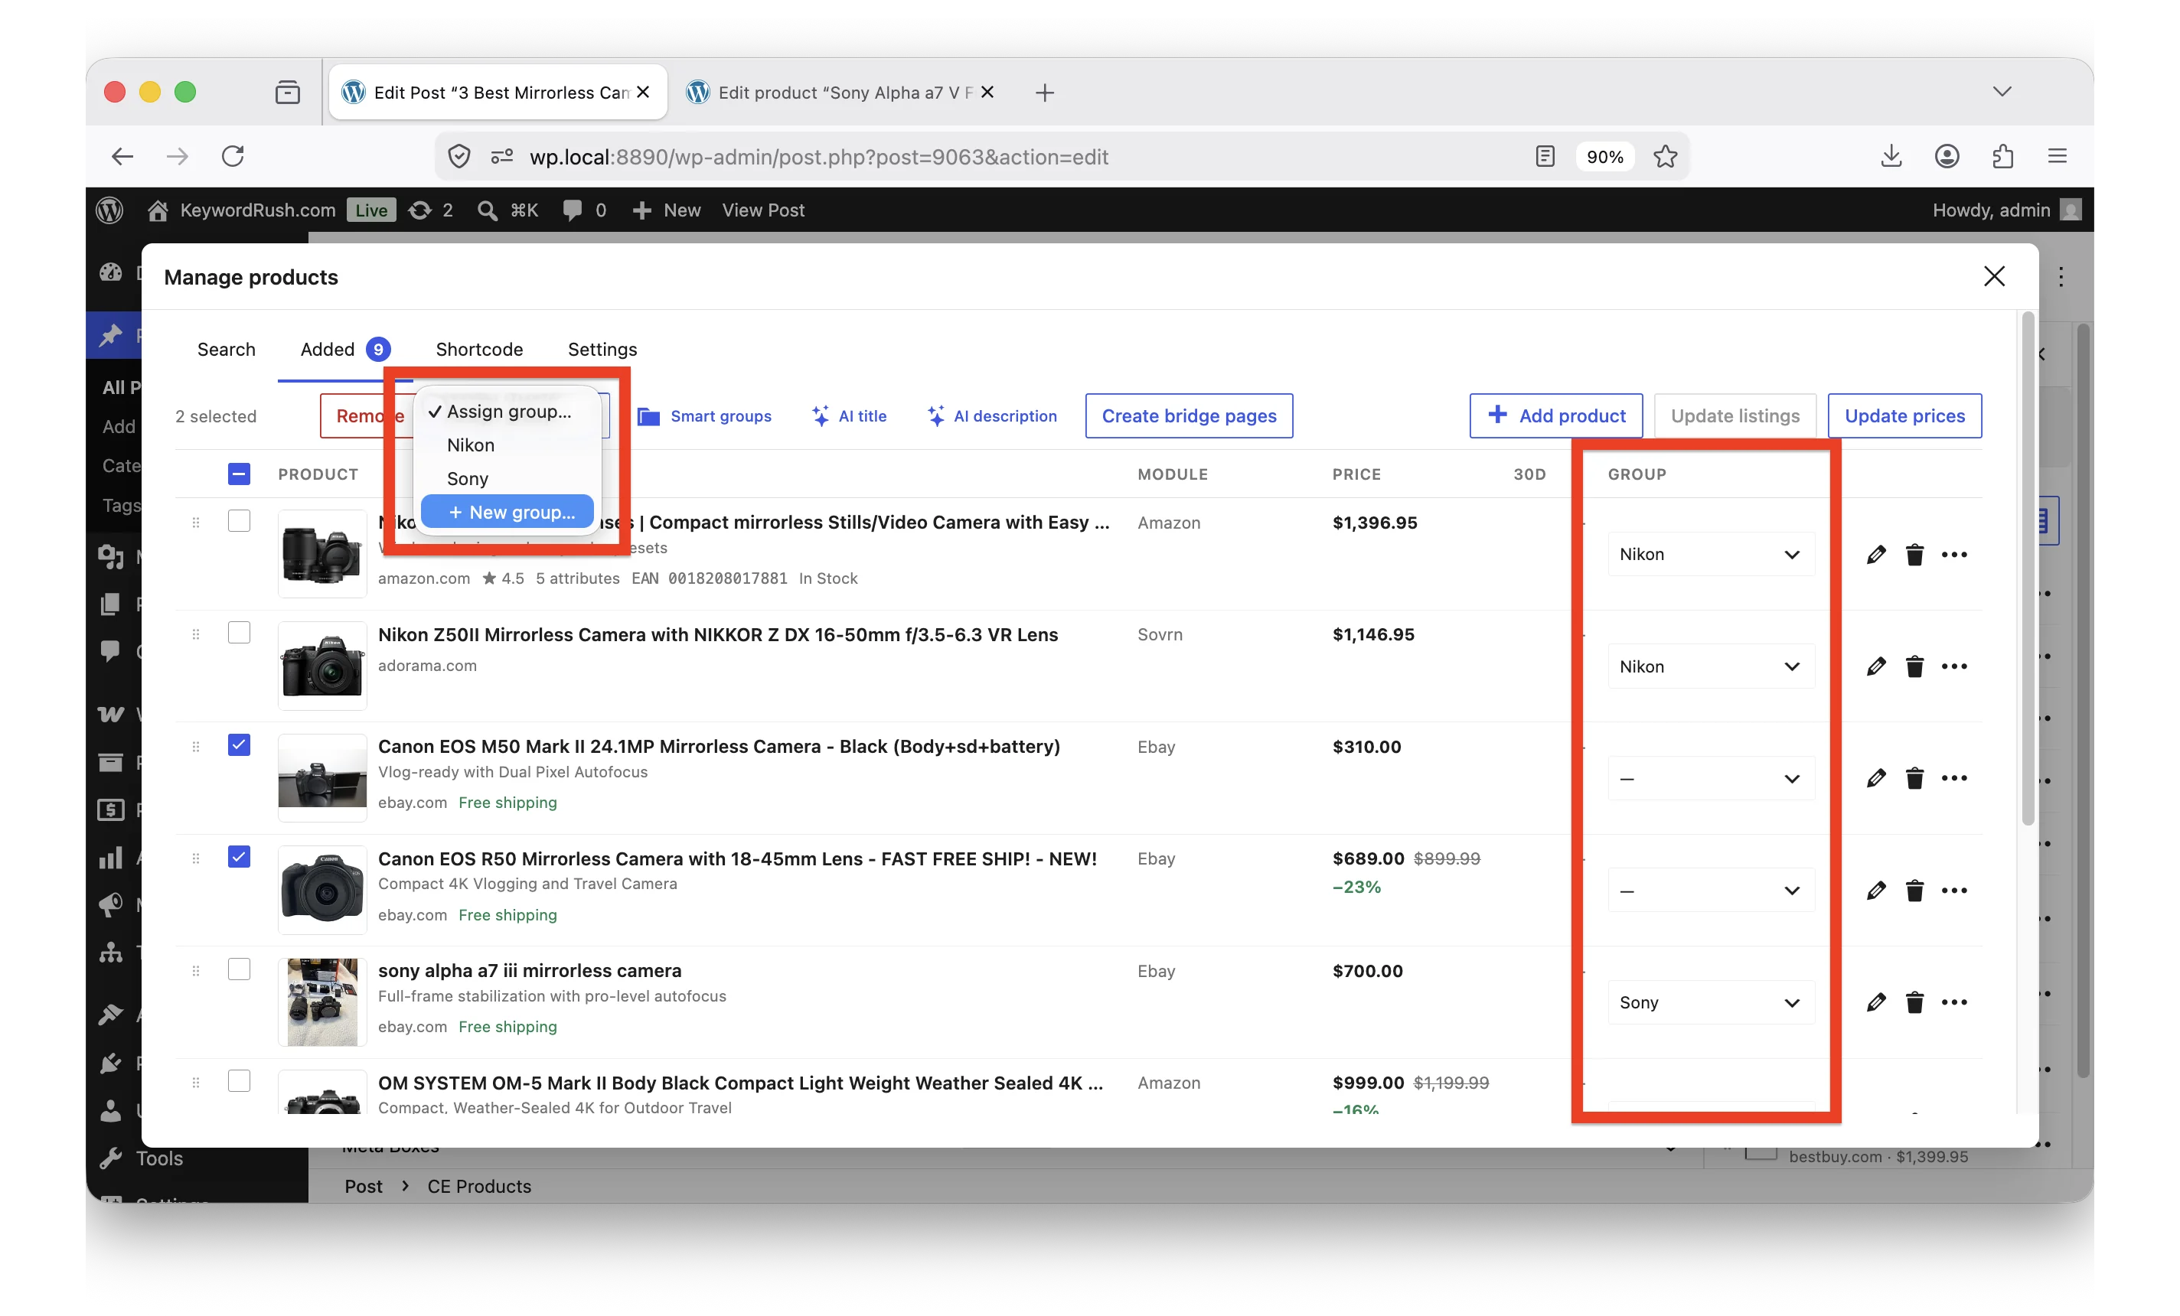Uncheck the Canon EOS M50 Mark II checkbox
This screenshot has height=1316, width=2180.
click(x=239, y=744)
